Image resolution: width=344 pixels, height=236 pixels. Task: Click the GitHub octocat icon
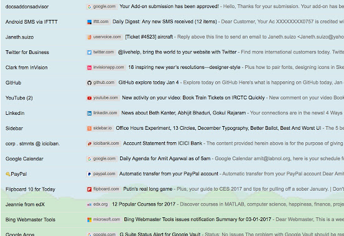point(90,83)
